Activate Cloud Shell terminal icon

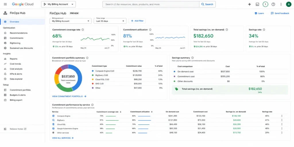[x=258, y=4]
